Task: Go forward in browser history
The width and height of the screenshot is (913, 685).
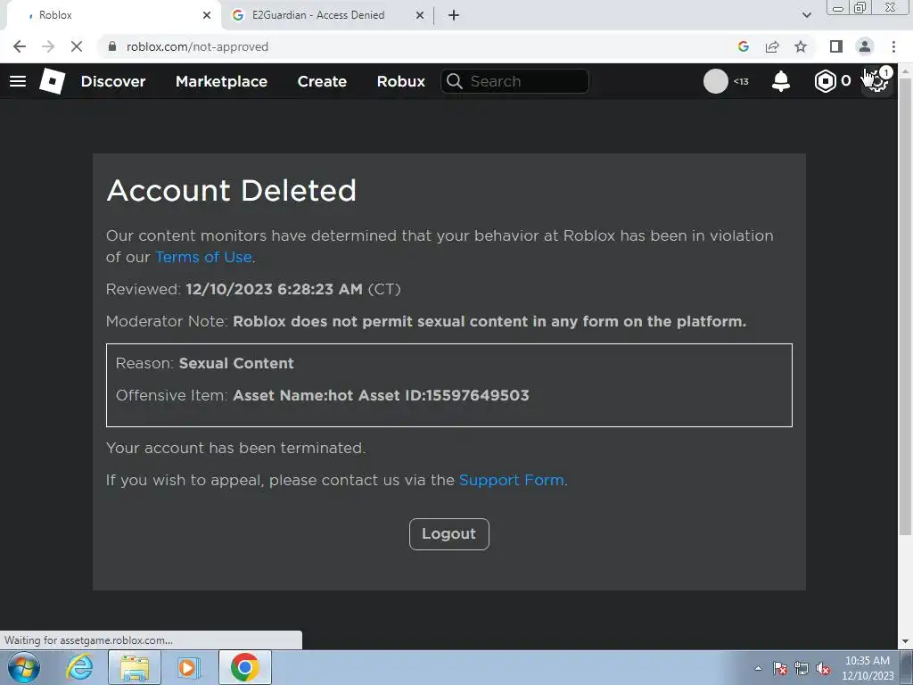Action: tap(48, 46)
